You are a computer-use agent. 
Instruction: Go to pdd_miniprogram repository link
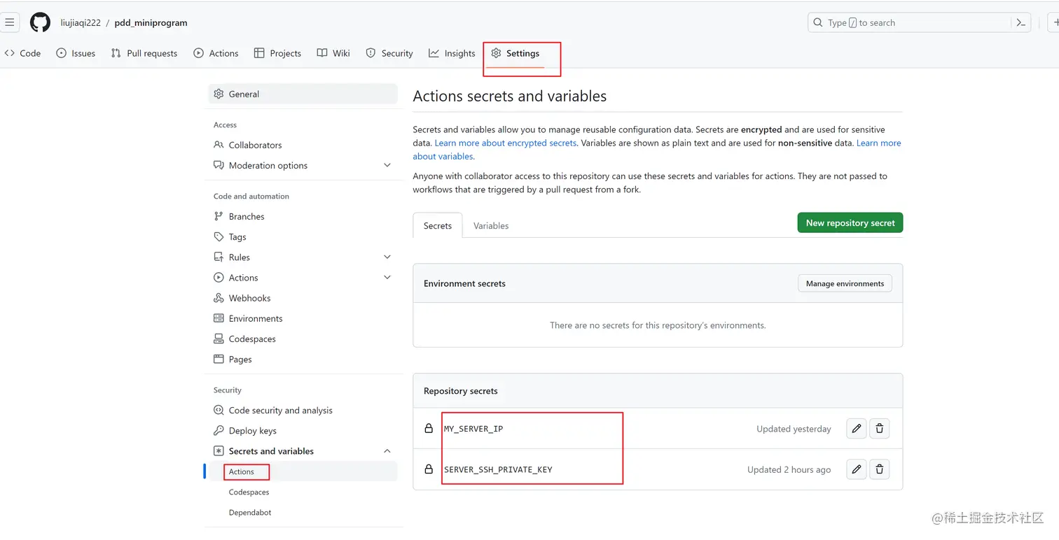151,22
